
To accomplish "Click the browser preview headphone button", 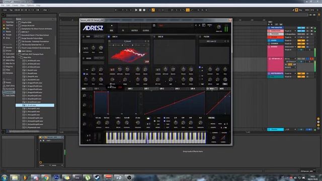I will [3, 132].
